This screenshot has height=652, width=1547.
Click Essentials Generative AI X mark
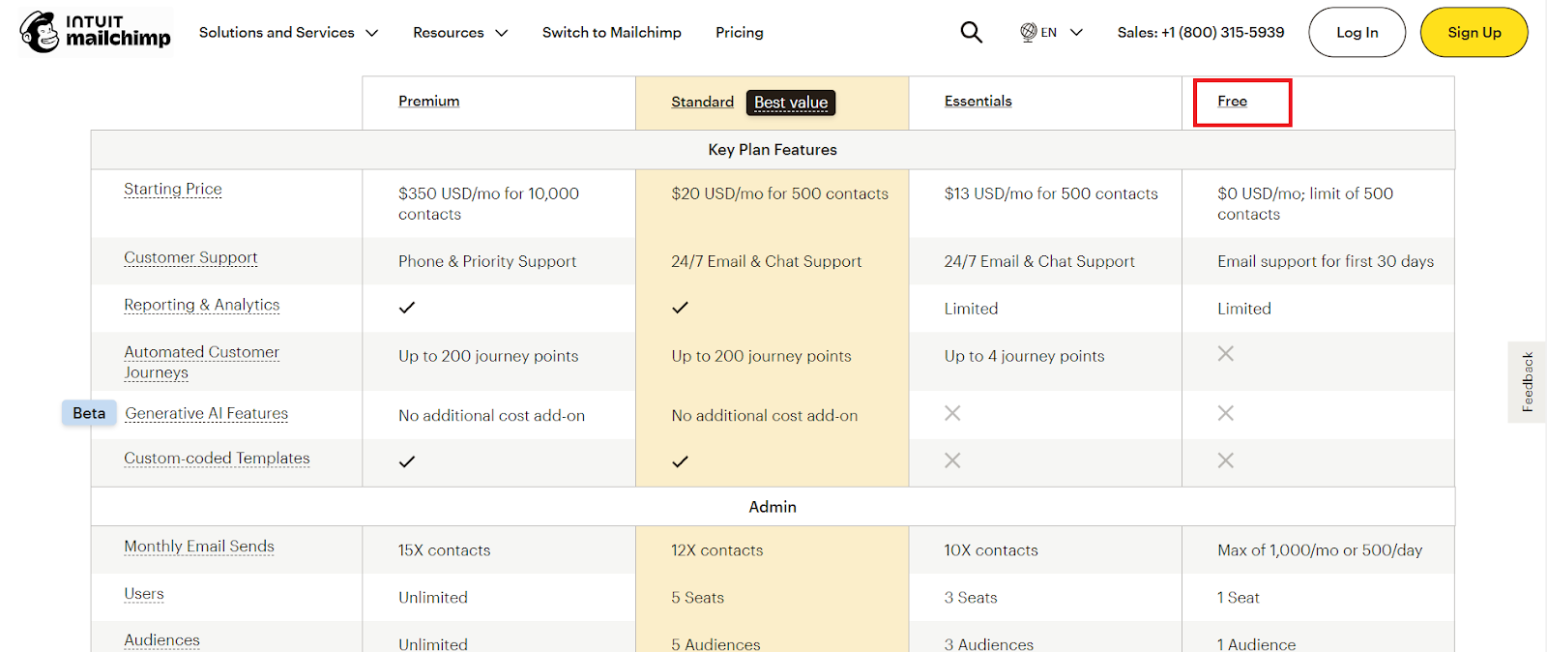[x=952, y=413]
